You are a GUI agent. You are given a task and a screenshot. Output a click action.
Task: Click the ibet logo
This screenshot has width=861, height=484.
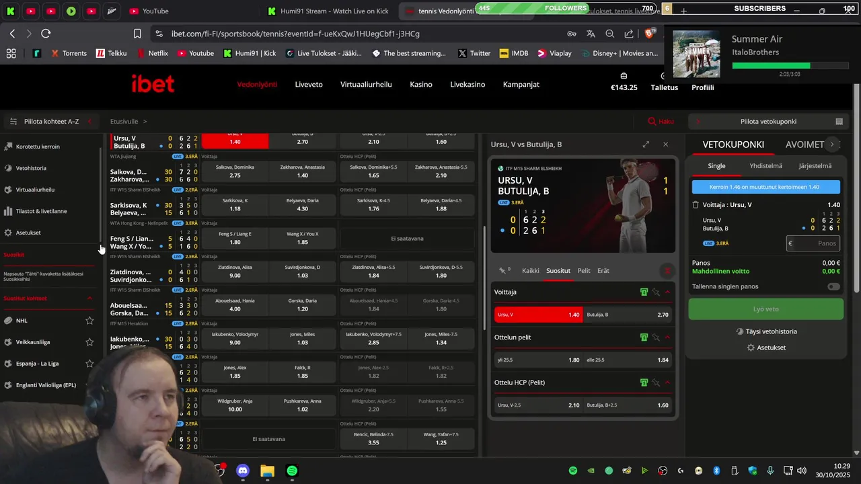pos(153,84)
